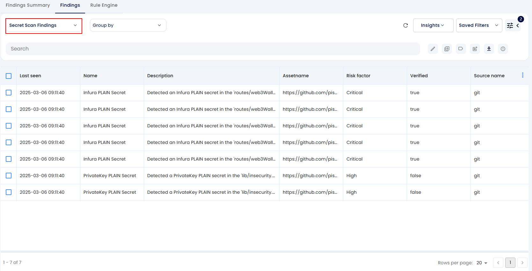Refresh the findings list
Image resolution: width=532 pixels, height=271 pixels.
tap(405, 25)
